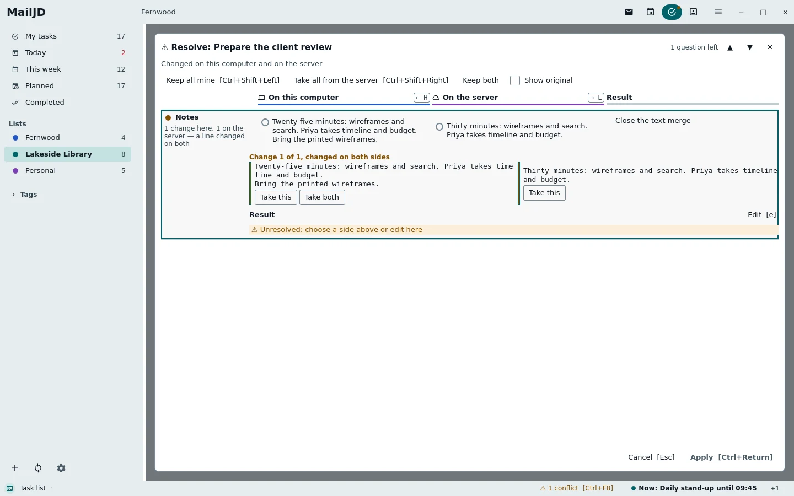Open the mail icon in top bar
The width and height of the screenshot is (794, 496).
click(629, 12)
